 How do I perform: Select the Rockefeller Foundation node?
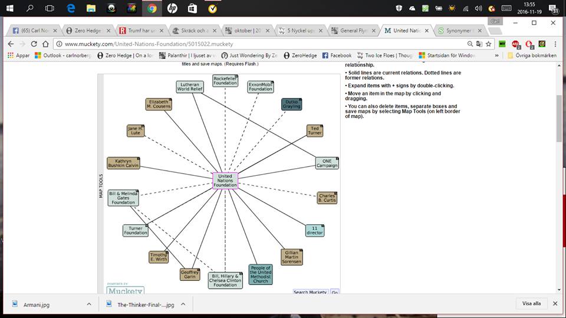click(225, 81)
